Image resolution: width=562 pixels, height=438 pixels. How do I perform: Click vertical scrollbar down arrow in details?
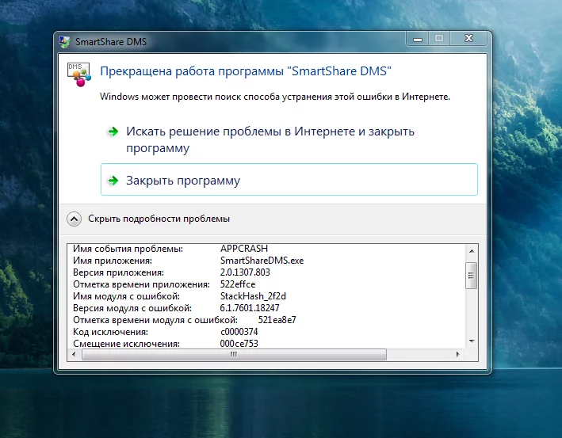pos(472,341)
